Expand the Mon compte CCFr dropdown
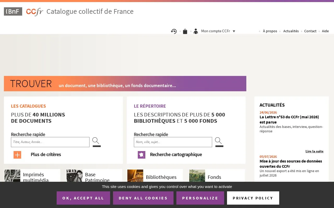Screen dimensions: 334x208 [x=218, y=31]
